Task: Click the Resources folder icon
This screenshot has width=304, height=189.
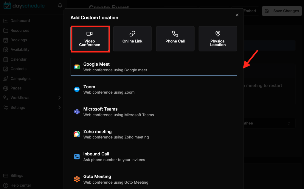Action: [6, 31]
